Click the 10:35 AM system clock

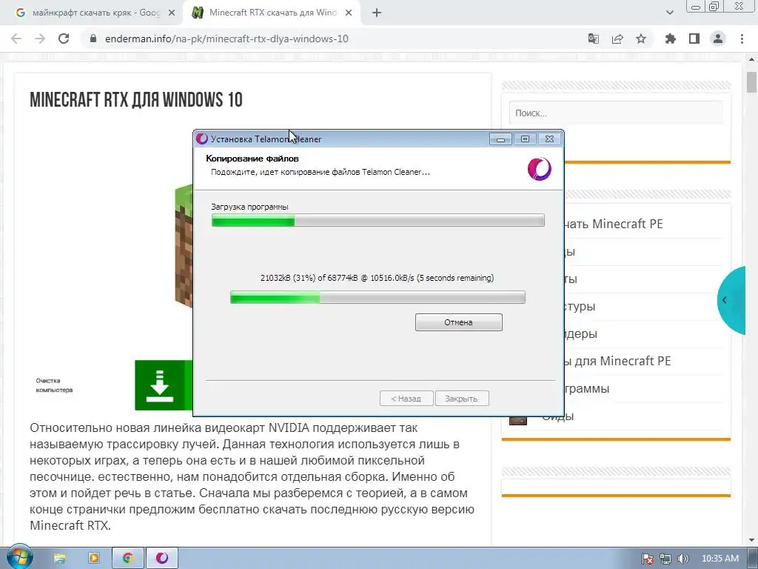tap(720, 559)
